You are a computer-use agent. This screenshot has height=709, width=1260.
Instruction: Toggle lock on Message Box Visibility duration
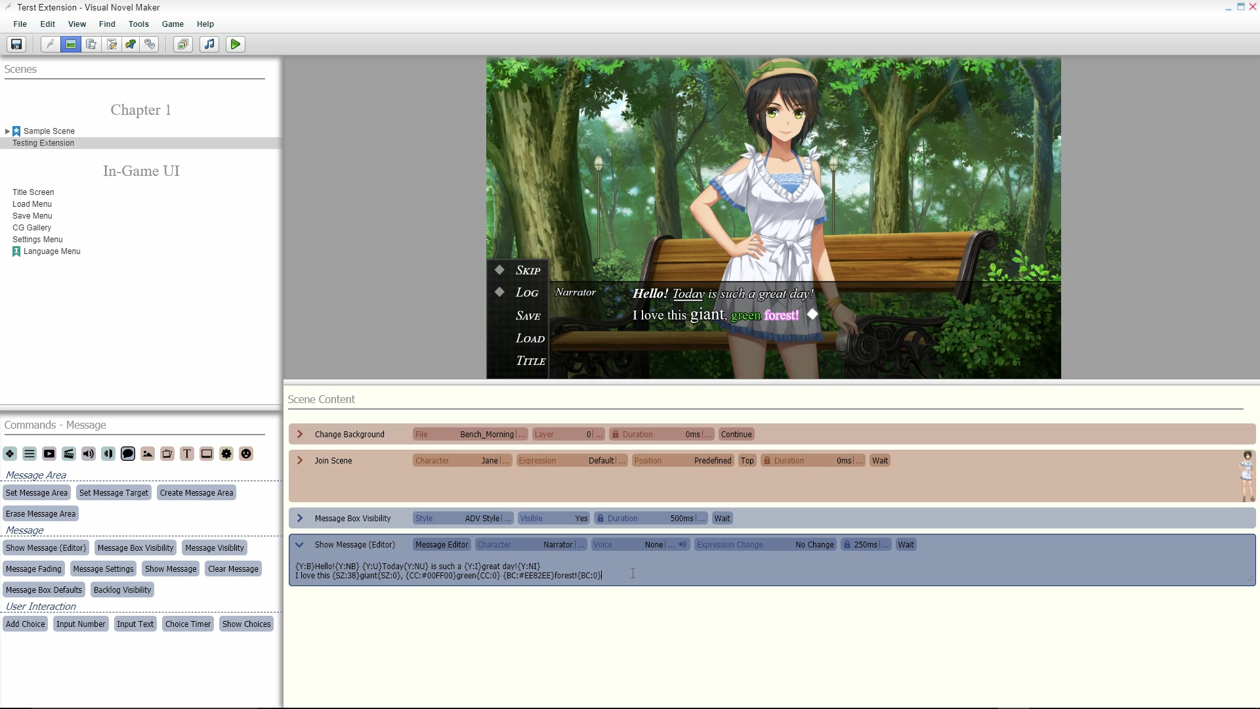tap(600, 518)
